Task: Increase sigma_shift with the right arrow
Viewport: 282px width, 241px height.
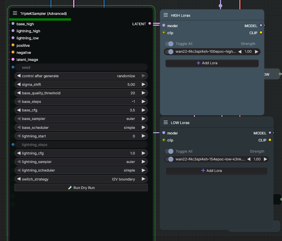Action: (x=144, y=85)
